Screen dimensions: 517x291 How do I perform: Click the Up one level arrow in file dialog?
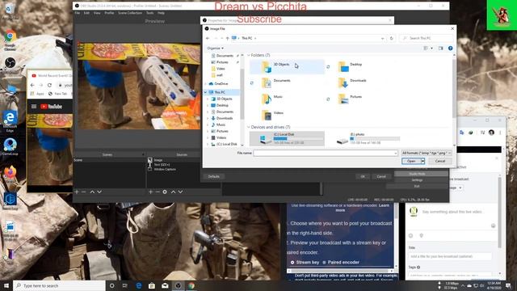227,38
